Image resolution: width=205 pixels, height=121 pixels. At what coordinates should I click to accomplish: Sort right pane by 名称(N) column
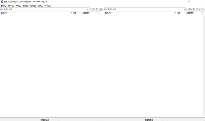pos(139,13)
